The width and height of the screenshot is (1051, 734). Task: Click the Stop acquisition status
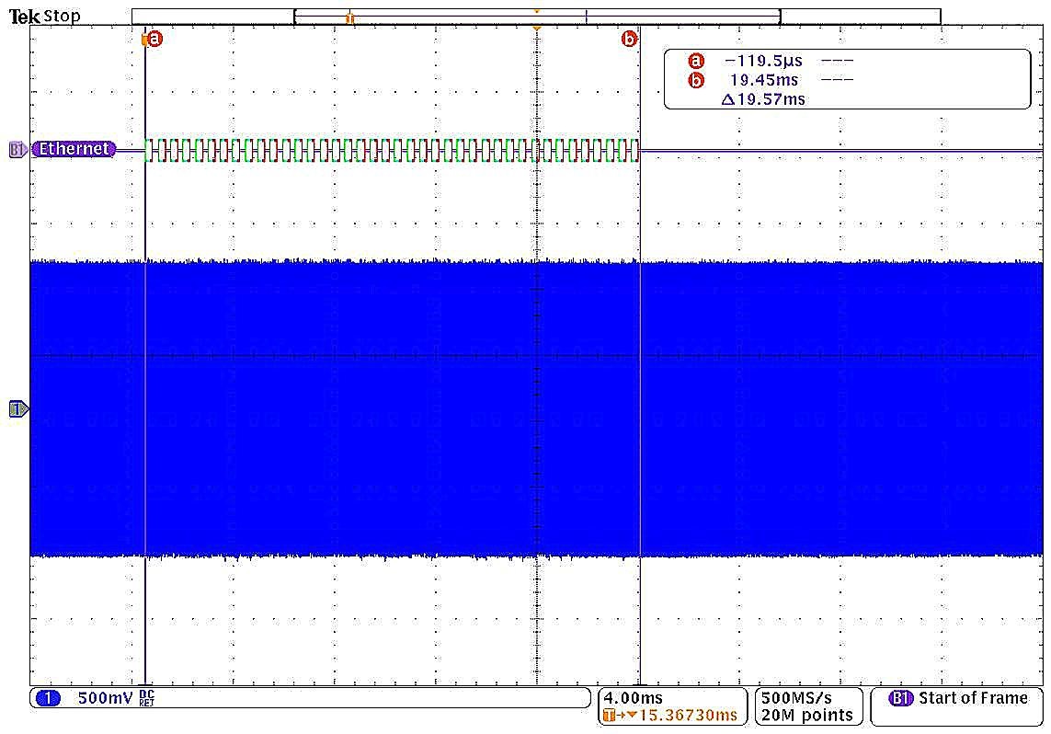(63, 16)
